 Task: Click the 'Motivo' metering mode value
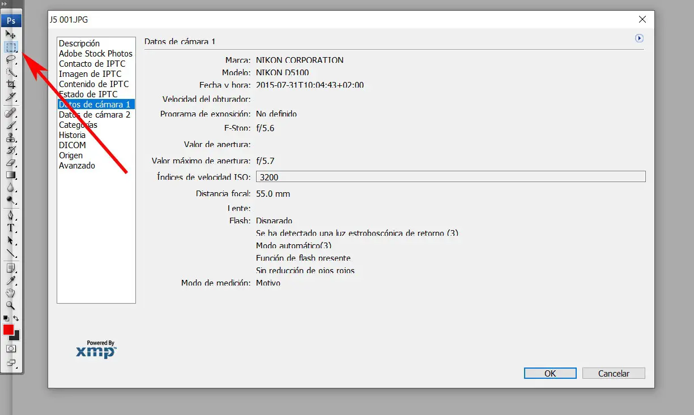tap(268, 283)
